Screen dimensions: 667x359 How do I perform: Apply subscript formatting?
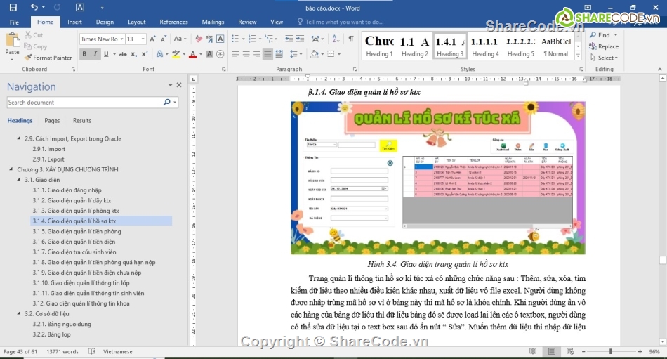(x=133, y=54)
